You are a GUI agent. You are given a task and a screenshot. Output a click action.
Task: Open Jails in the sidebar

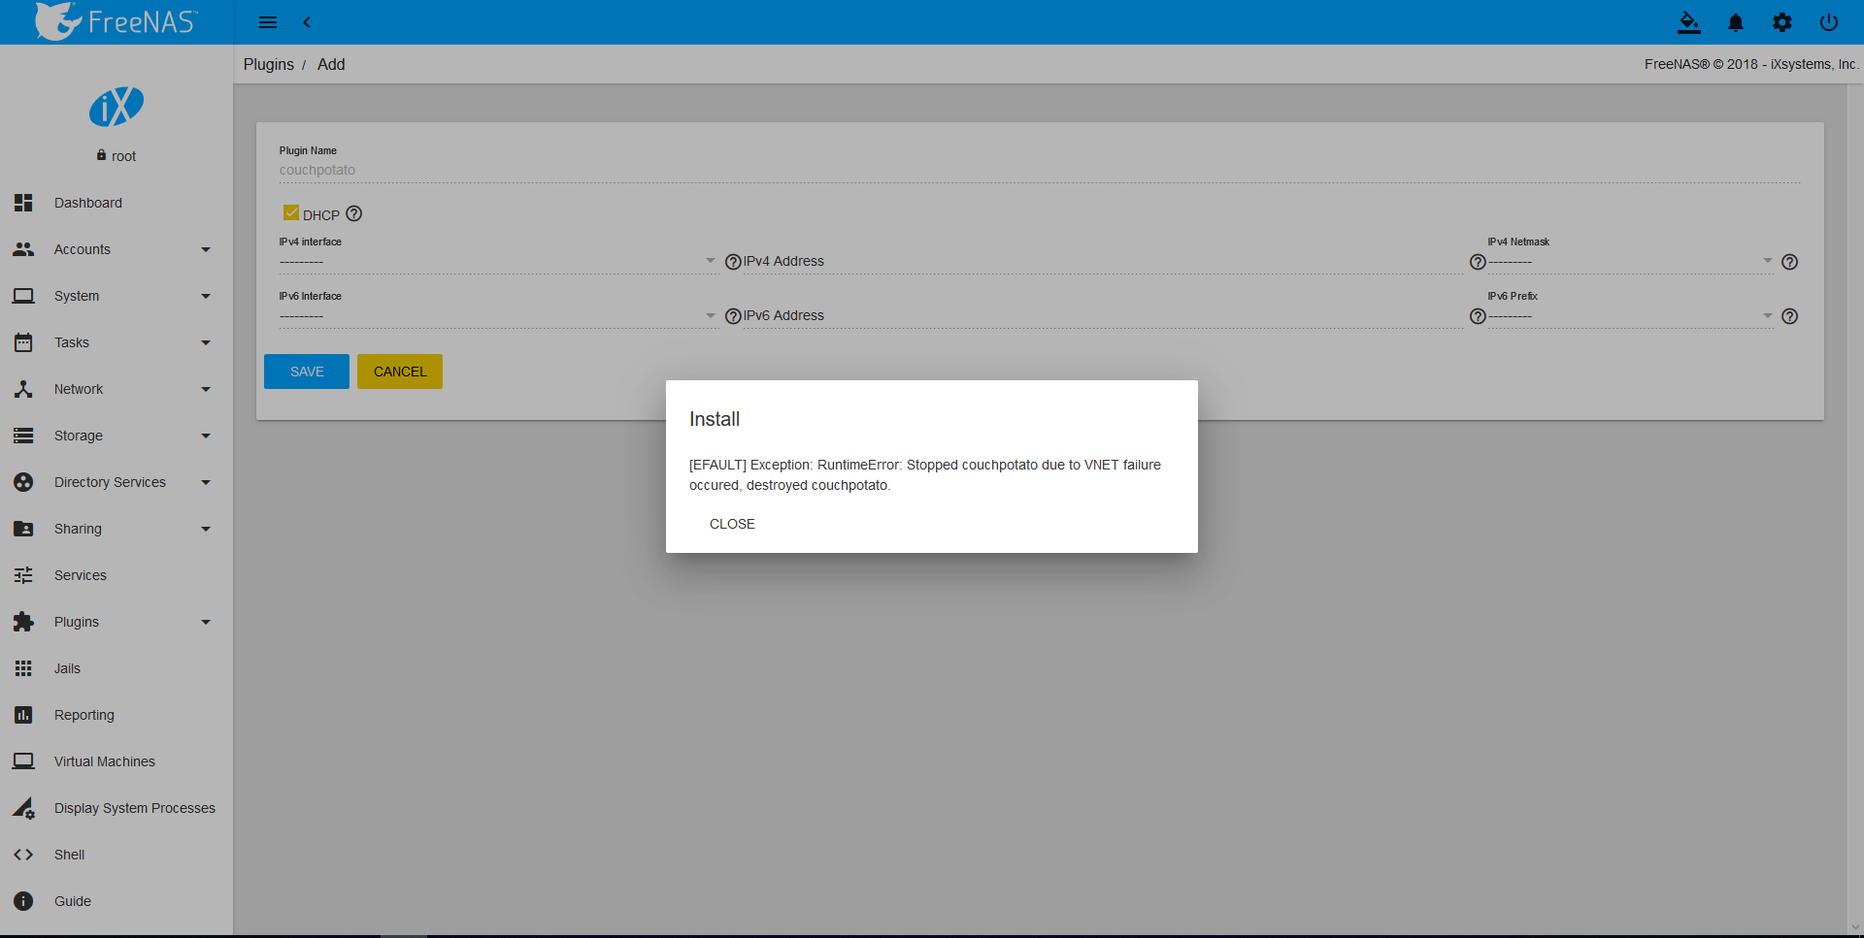click(x=67, y=668)
